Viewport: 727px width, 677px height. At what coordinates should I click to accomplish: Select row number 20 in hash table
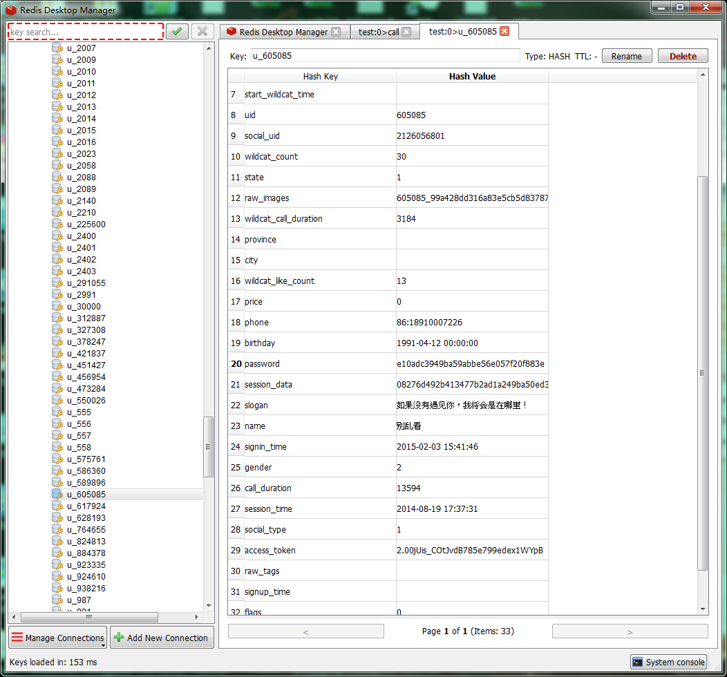(x=236, y=364)
